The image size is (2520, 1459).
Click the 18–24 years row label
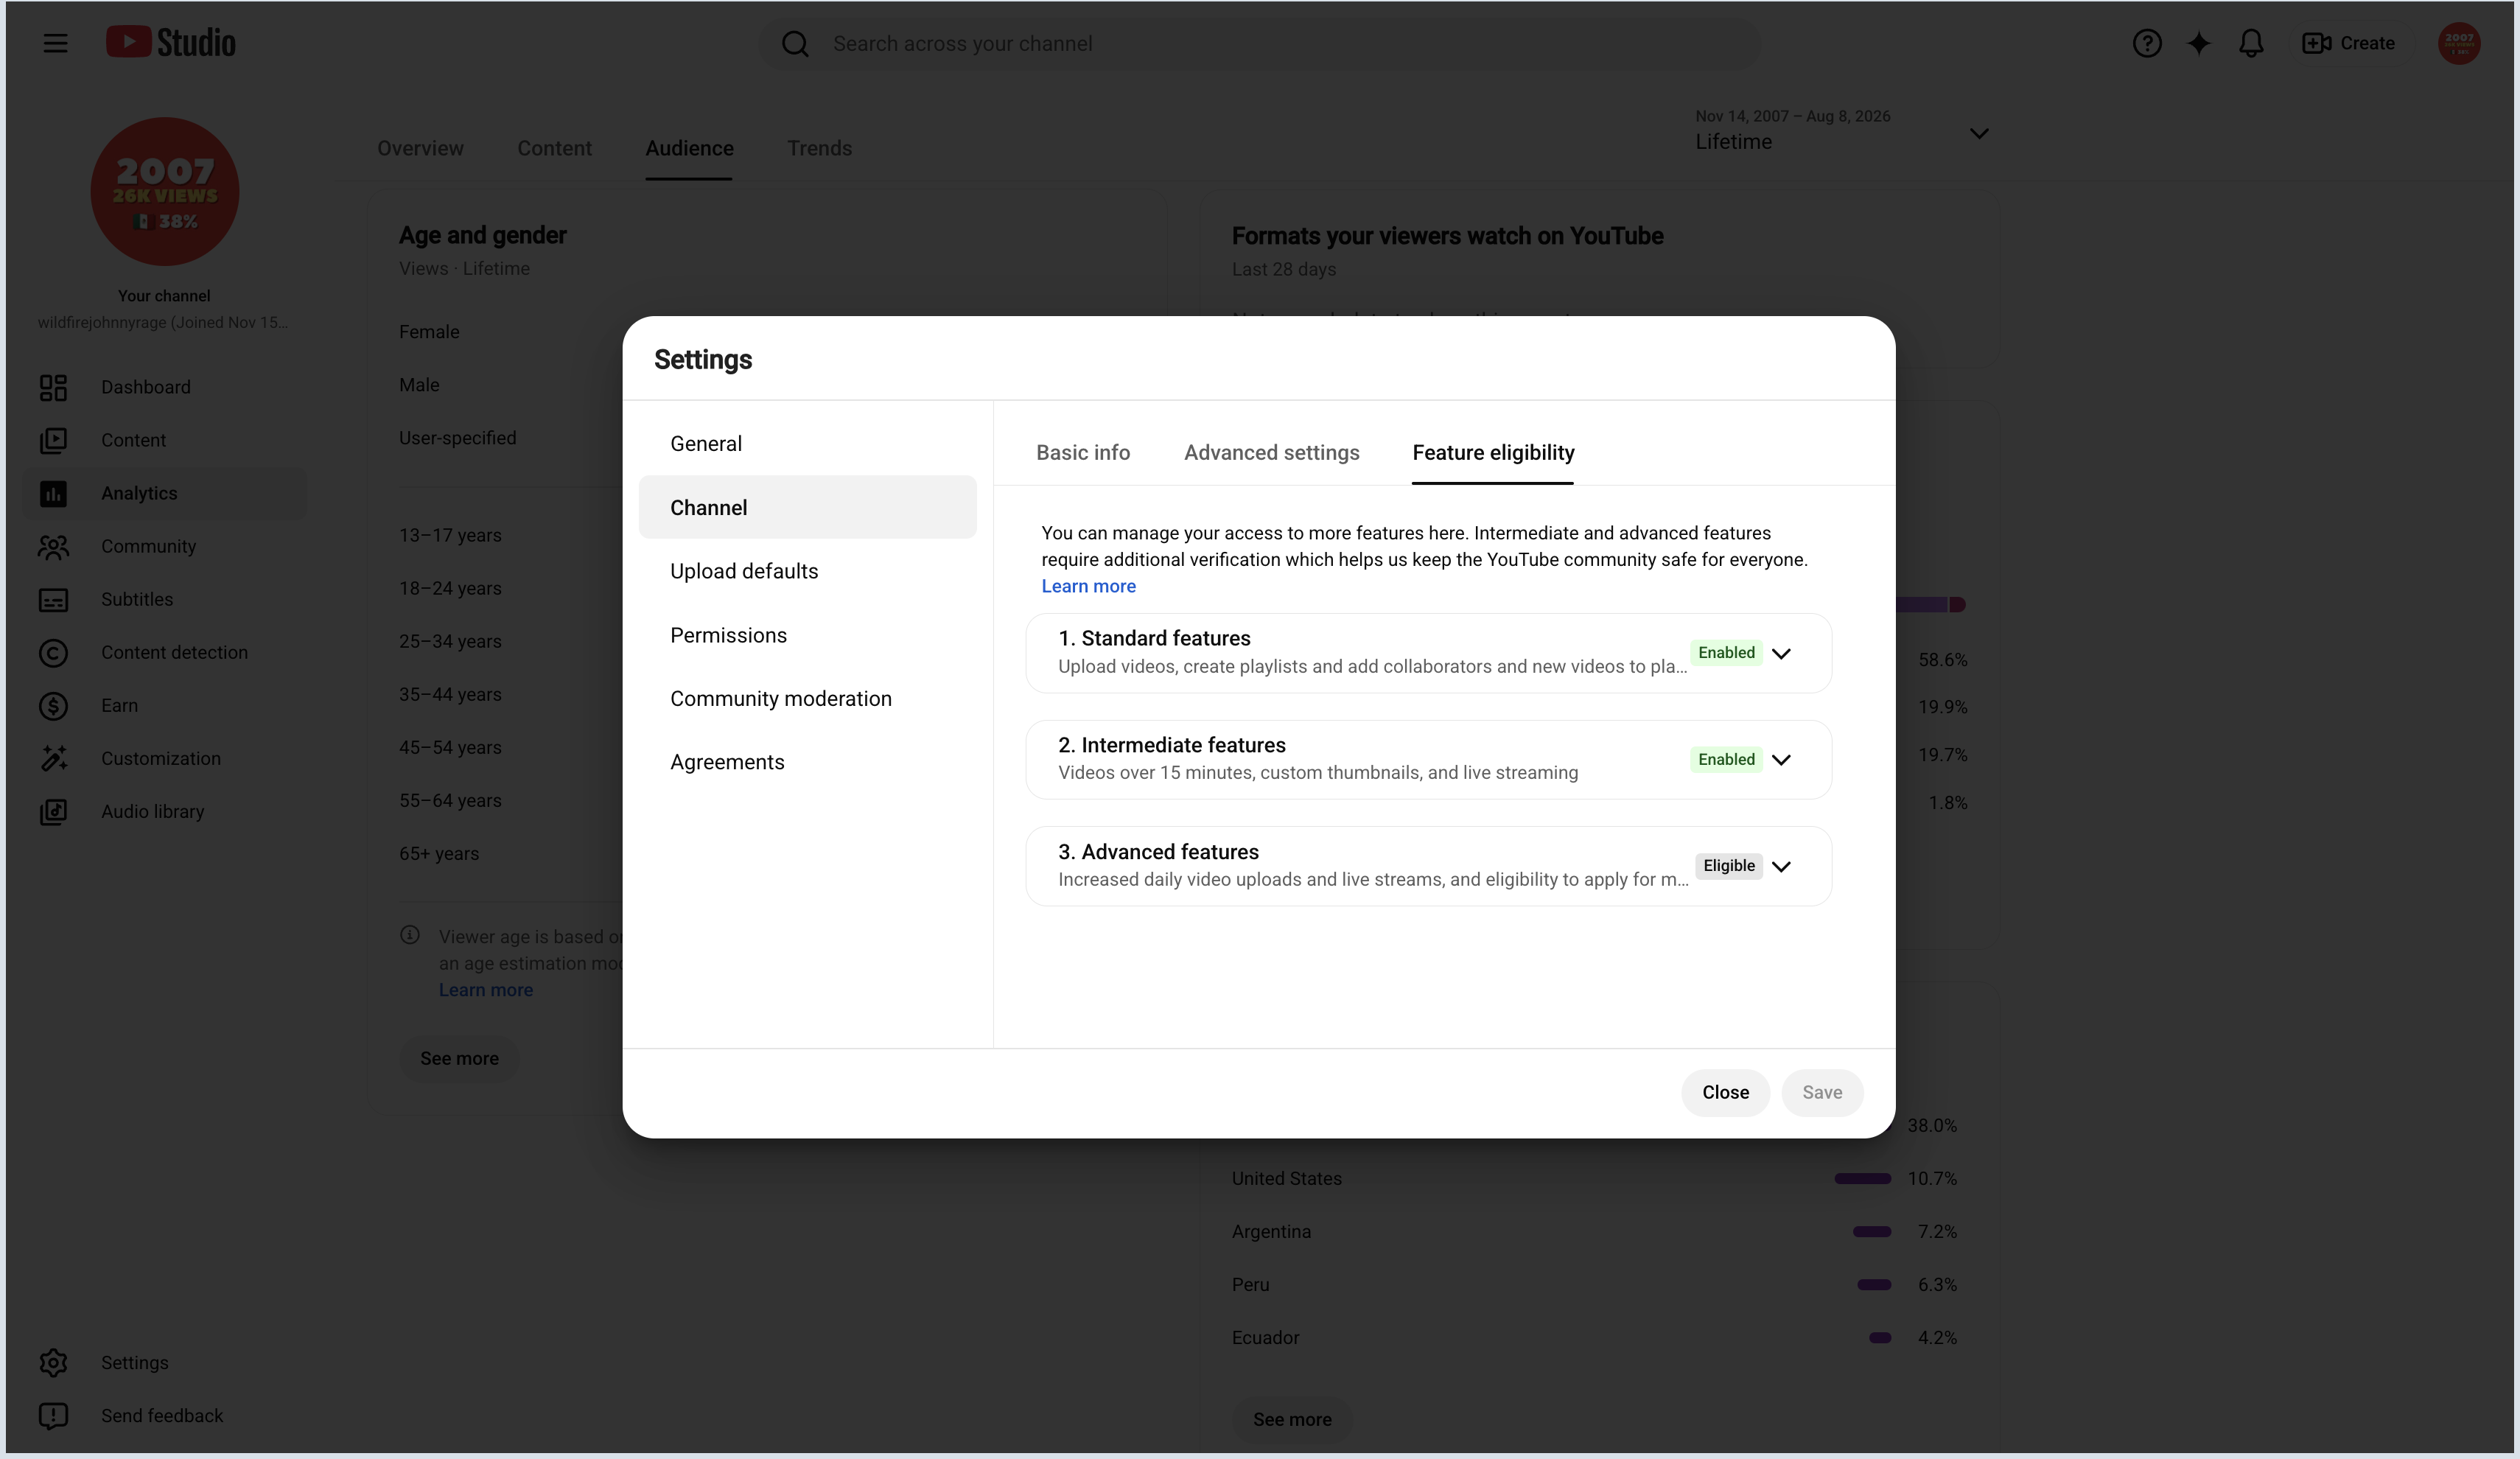450,588
